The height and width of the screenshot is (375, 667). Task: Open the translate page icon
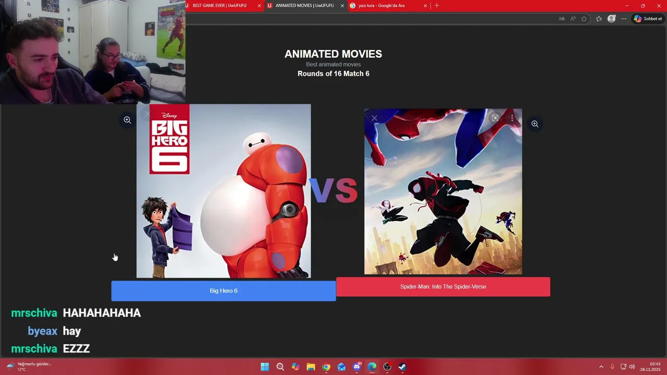coord(562,19)
